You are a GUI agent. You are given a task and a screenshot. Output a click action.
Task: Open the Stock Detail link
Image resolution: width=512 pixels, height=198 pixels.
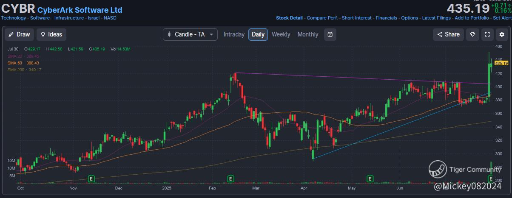coord(289,18)
